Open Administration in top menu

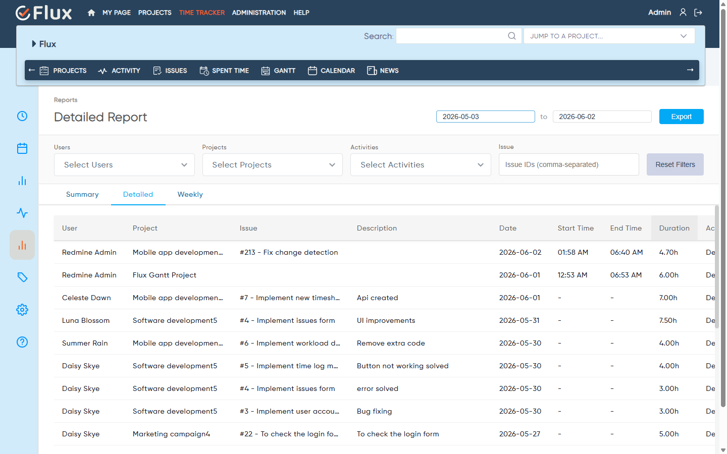[259, 13]
